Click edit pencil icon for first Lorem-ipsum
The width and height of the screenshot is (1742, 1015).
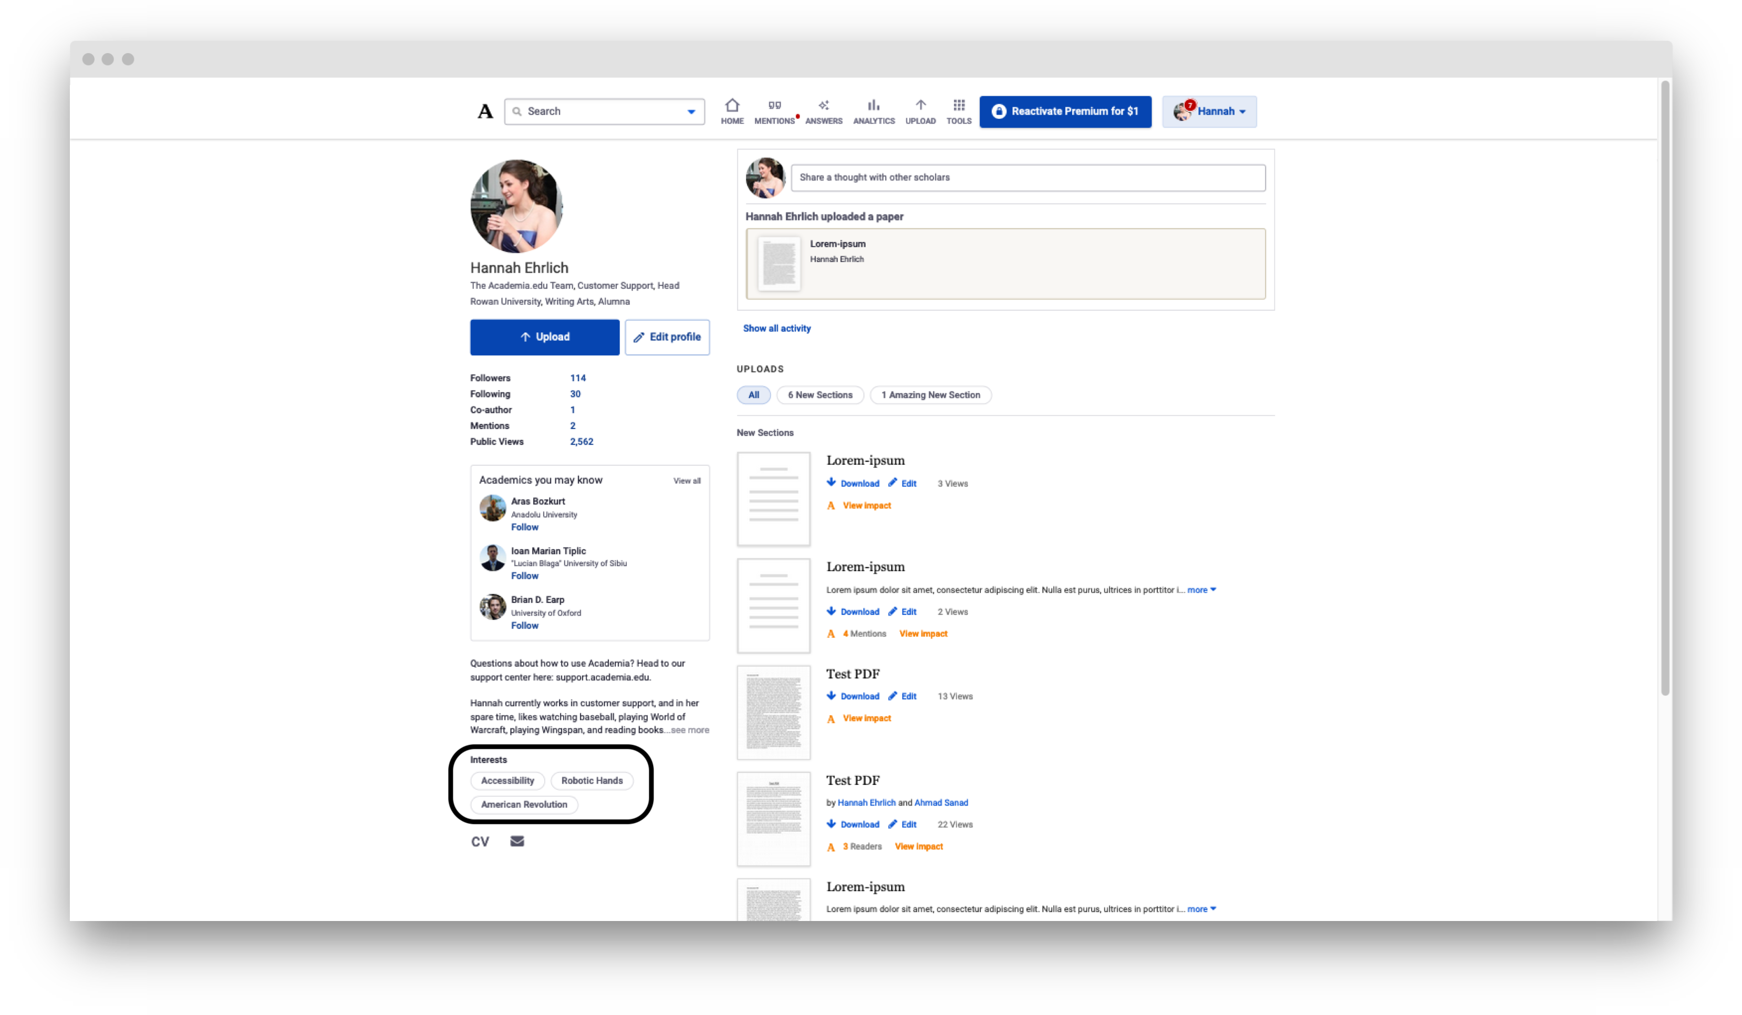point(893,483)
